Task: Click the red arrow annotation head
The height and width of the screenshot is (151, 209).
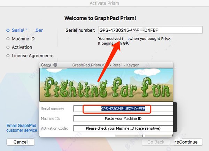Action: [116, 47]
